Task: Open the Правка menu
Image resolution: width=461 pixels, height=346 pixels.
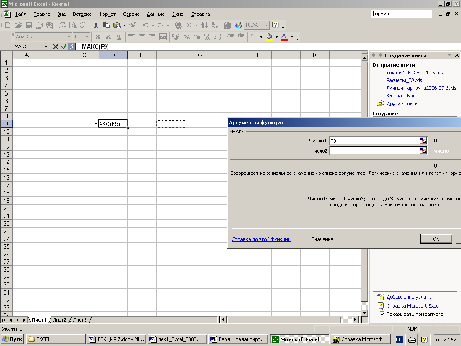Action: pyautogui.click(x=42, y=14)
